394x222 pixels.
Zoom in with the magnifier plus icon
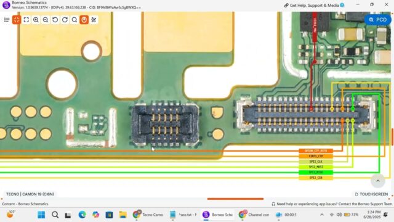point(36,20)
